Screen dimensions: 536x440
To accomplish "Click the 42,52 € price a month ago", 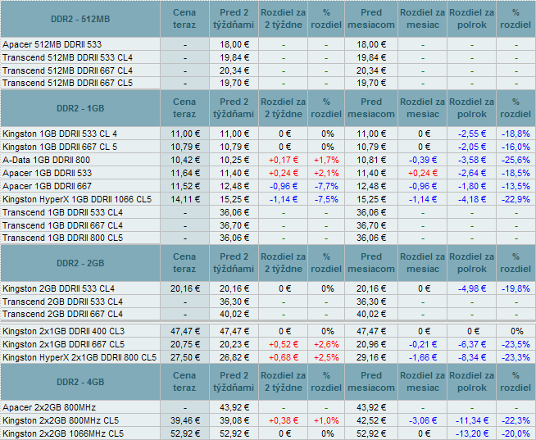I will [371, 420].
